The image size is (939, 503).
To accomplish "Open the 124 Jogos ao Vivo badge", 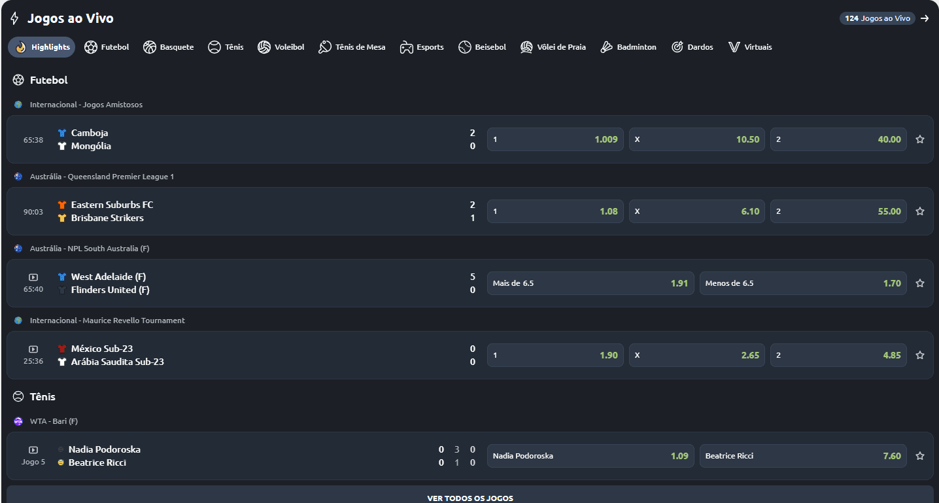I will pos(877,18).
